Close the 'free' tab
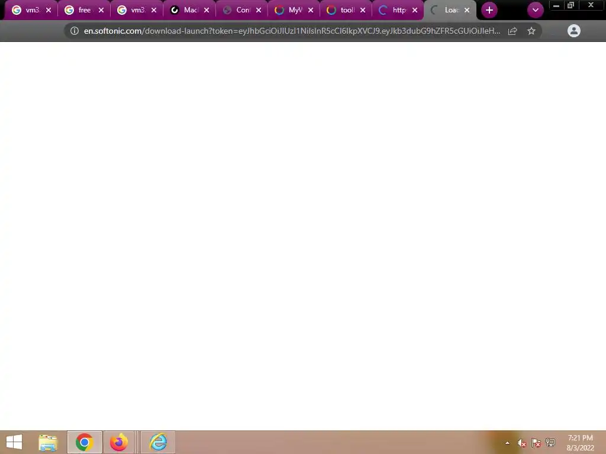 click(x=101, y=10)
